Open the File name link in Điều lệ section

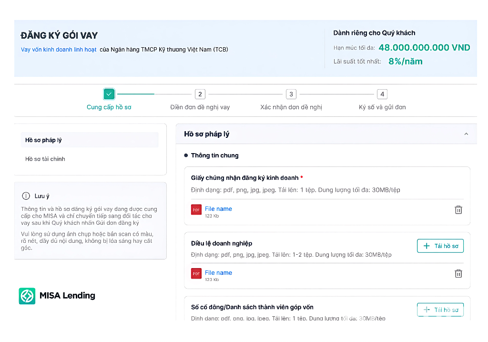click(218, 272)
